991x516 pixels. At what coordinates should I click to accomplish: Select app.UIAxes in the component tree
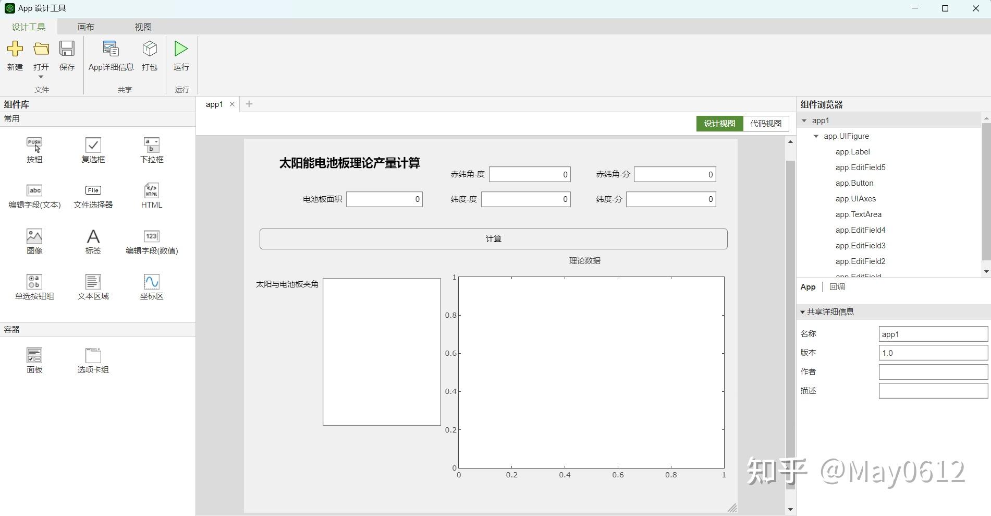coord(855,199)
